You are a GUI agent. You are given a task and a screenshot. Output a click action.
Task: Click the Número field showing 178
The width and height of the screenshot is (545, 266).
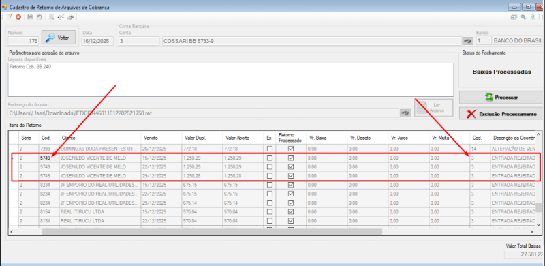pos(23,41)
